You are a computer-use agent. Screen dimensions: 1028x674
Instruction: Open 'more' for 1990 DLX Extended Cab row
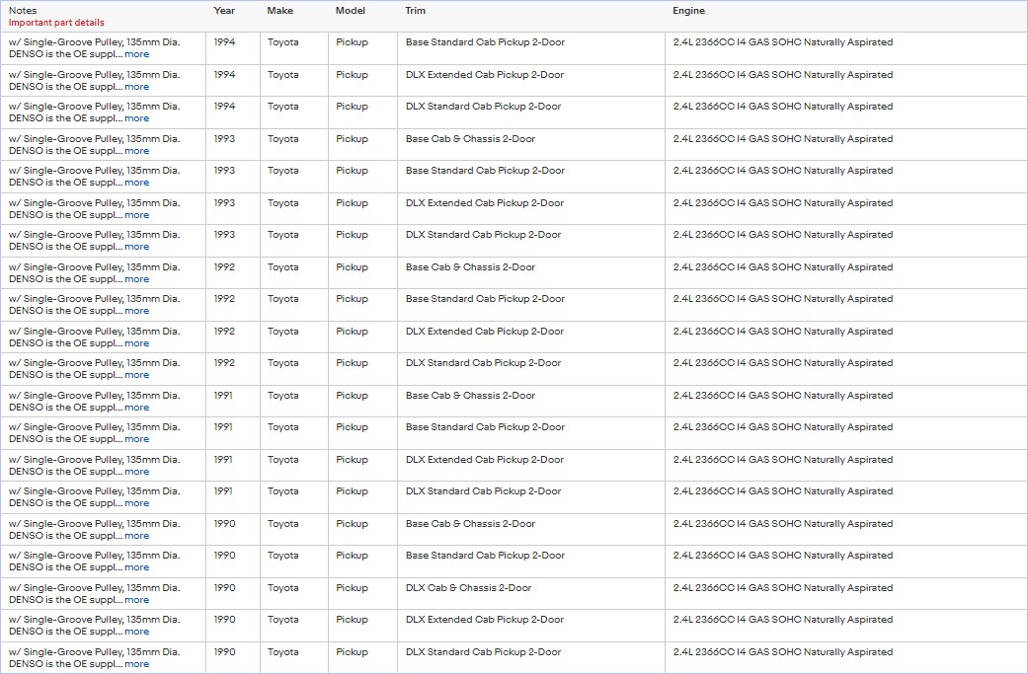point(137,633)
